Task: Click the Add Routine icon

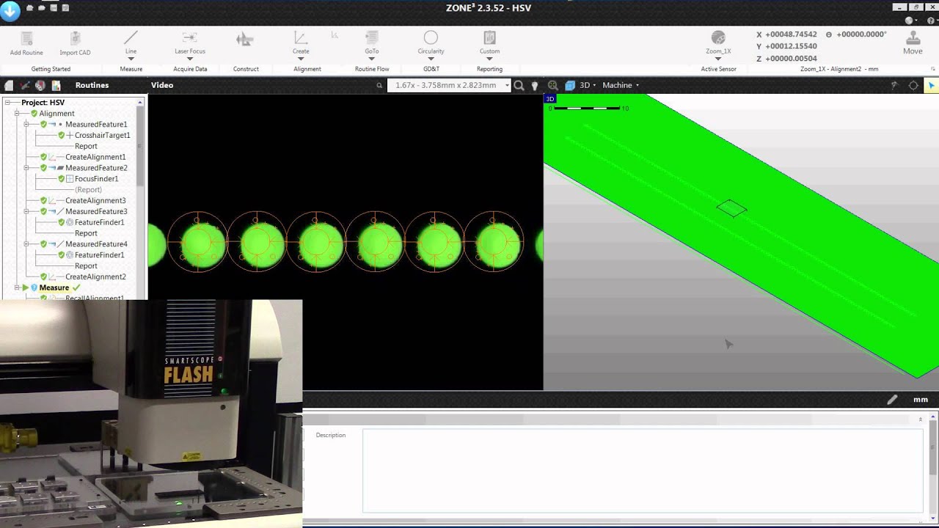Action: 26,38
